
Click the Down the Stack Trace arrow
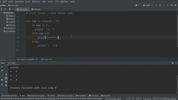[6, 71]
